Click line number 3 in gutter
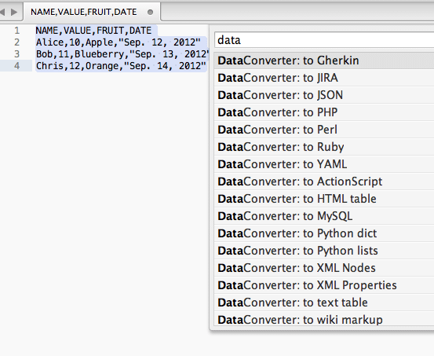Screen dimensions: 434x356 click(17, 53)
